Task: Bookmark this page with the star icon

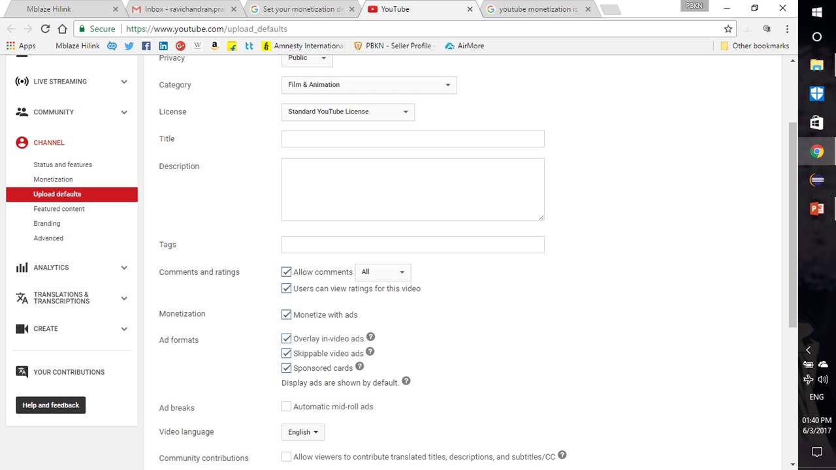Action: (x=728, y=29)
